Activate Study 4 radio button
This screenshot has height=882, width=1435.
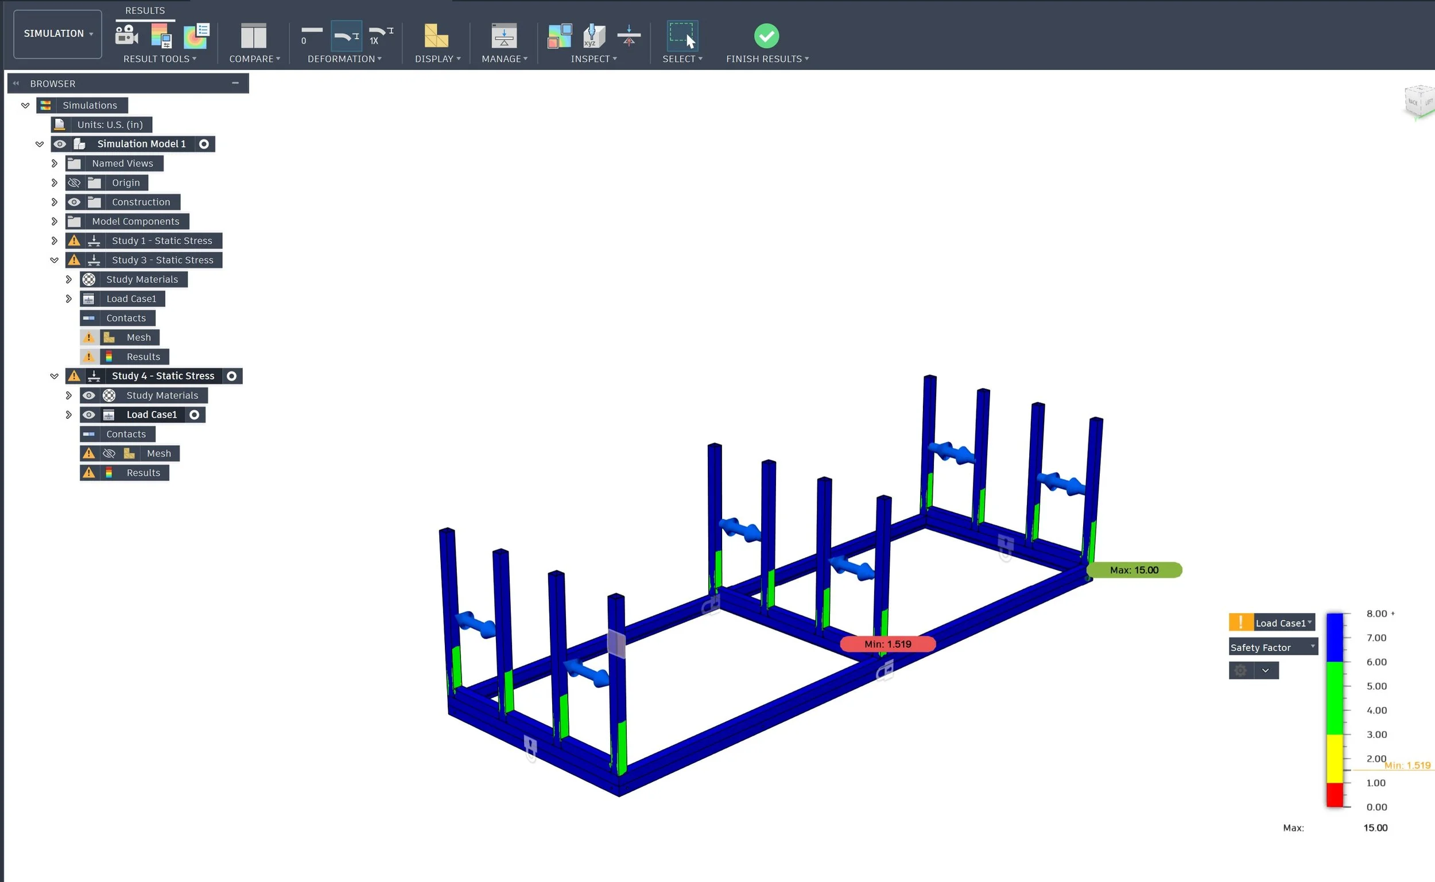point(231,376)
